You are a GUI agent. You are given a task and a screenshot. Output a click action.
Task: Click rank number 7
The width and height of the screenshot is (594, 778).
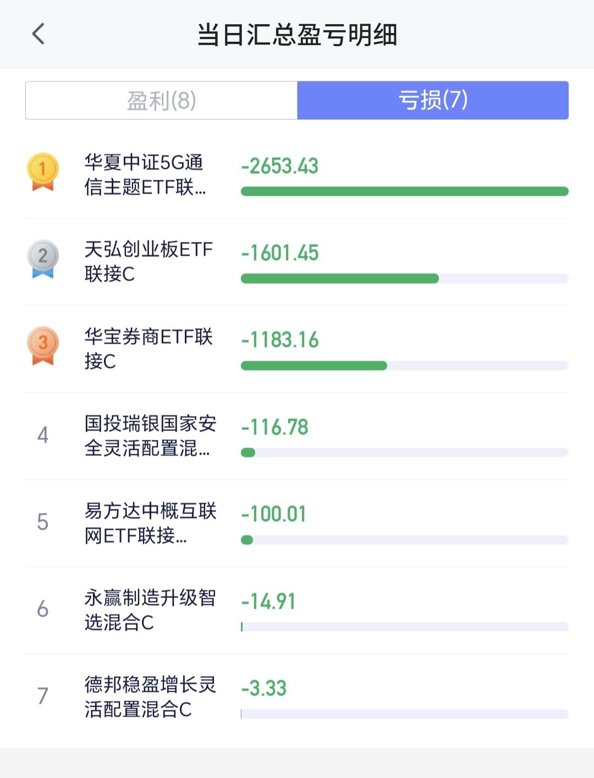tap(43, 696)
